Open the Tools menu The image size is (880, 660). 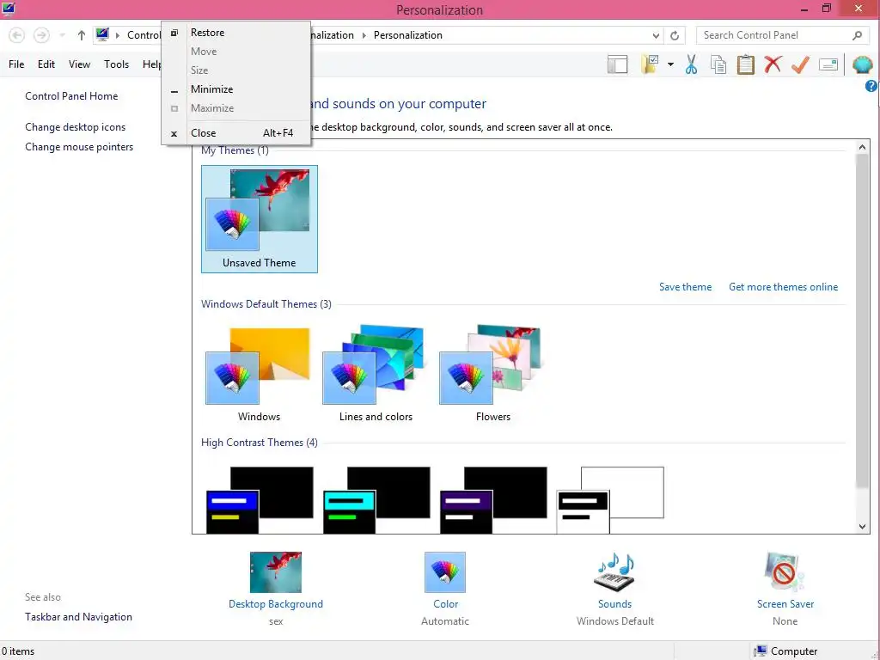point(116,64)
